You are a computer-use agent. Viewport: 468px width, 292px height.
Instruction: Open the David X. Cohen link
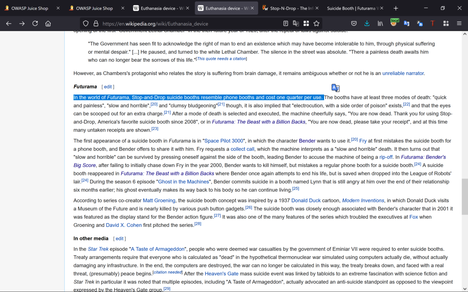point(124,225)
